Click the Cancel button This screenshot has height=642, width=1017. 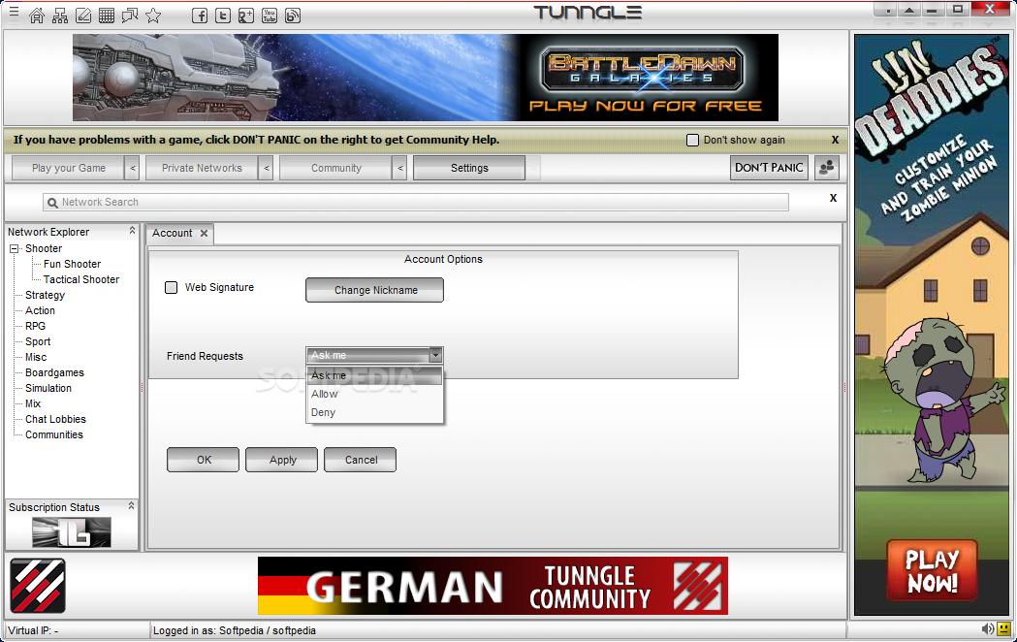(x=360, y=460)
